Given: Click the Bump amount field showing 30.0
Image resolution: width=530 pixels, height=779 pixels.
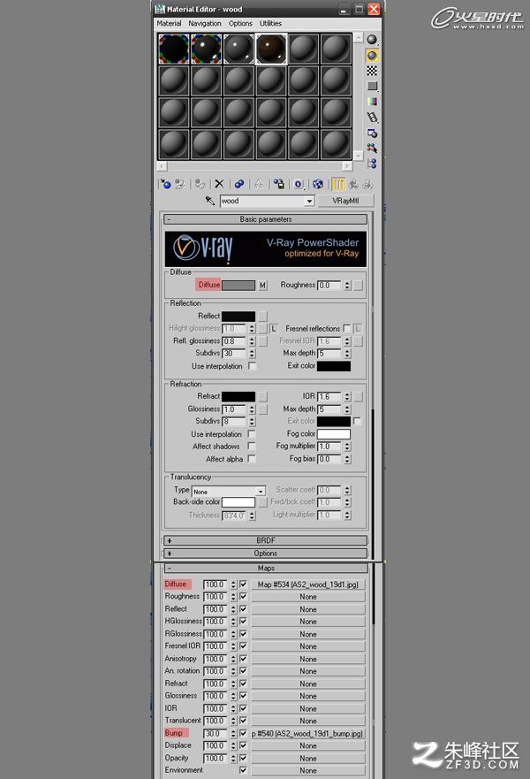Looking at the screenshot, I should (216, 733).
